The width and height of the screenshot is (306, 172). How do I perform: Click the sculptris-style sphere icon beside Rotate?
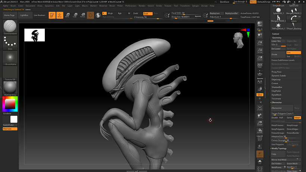pos(90,15)
